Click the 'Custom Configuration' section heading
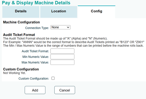Screen dimensions: 146x99 [x=21, y=69]
